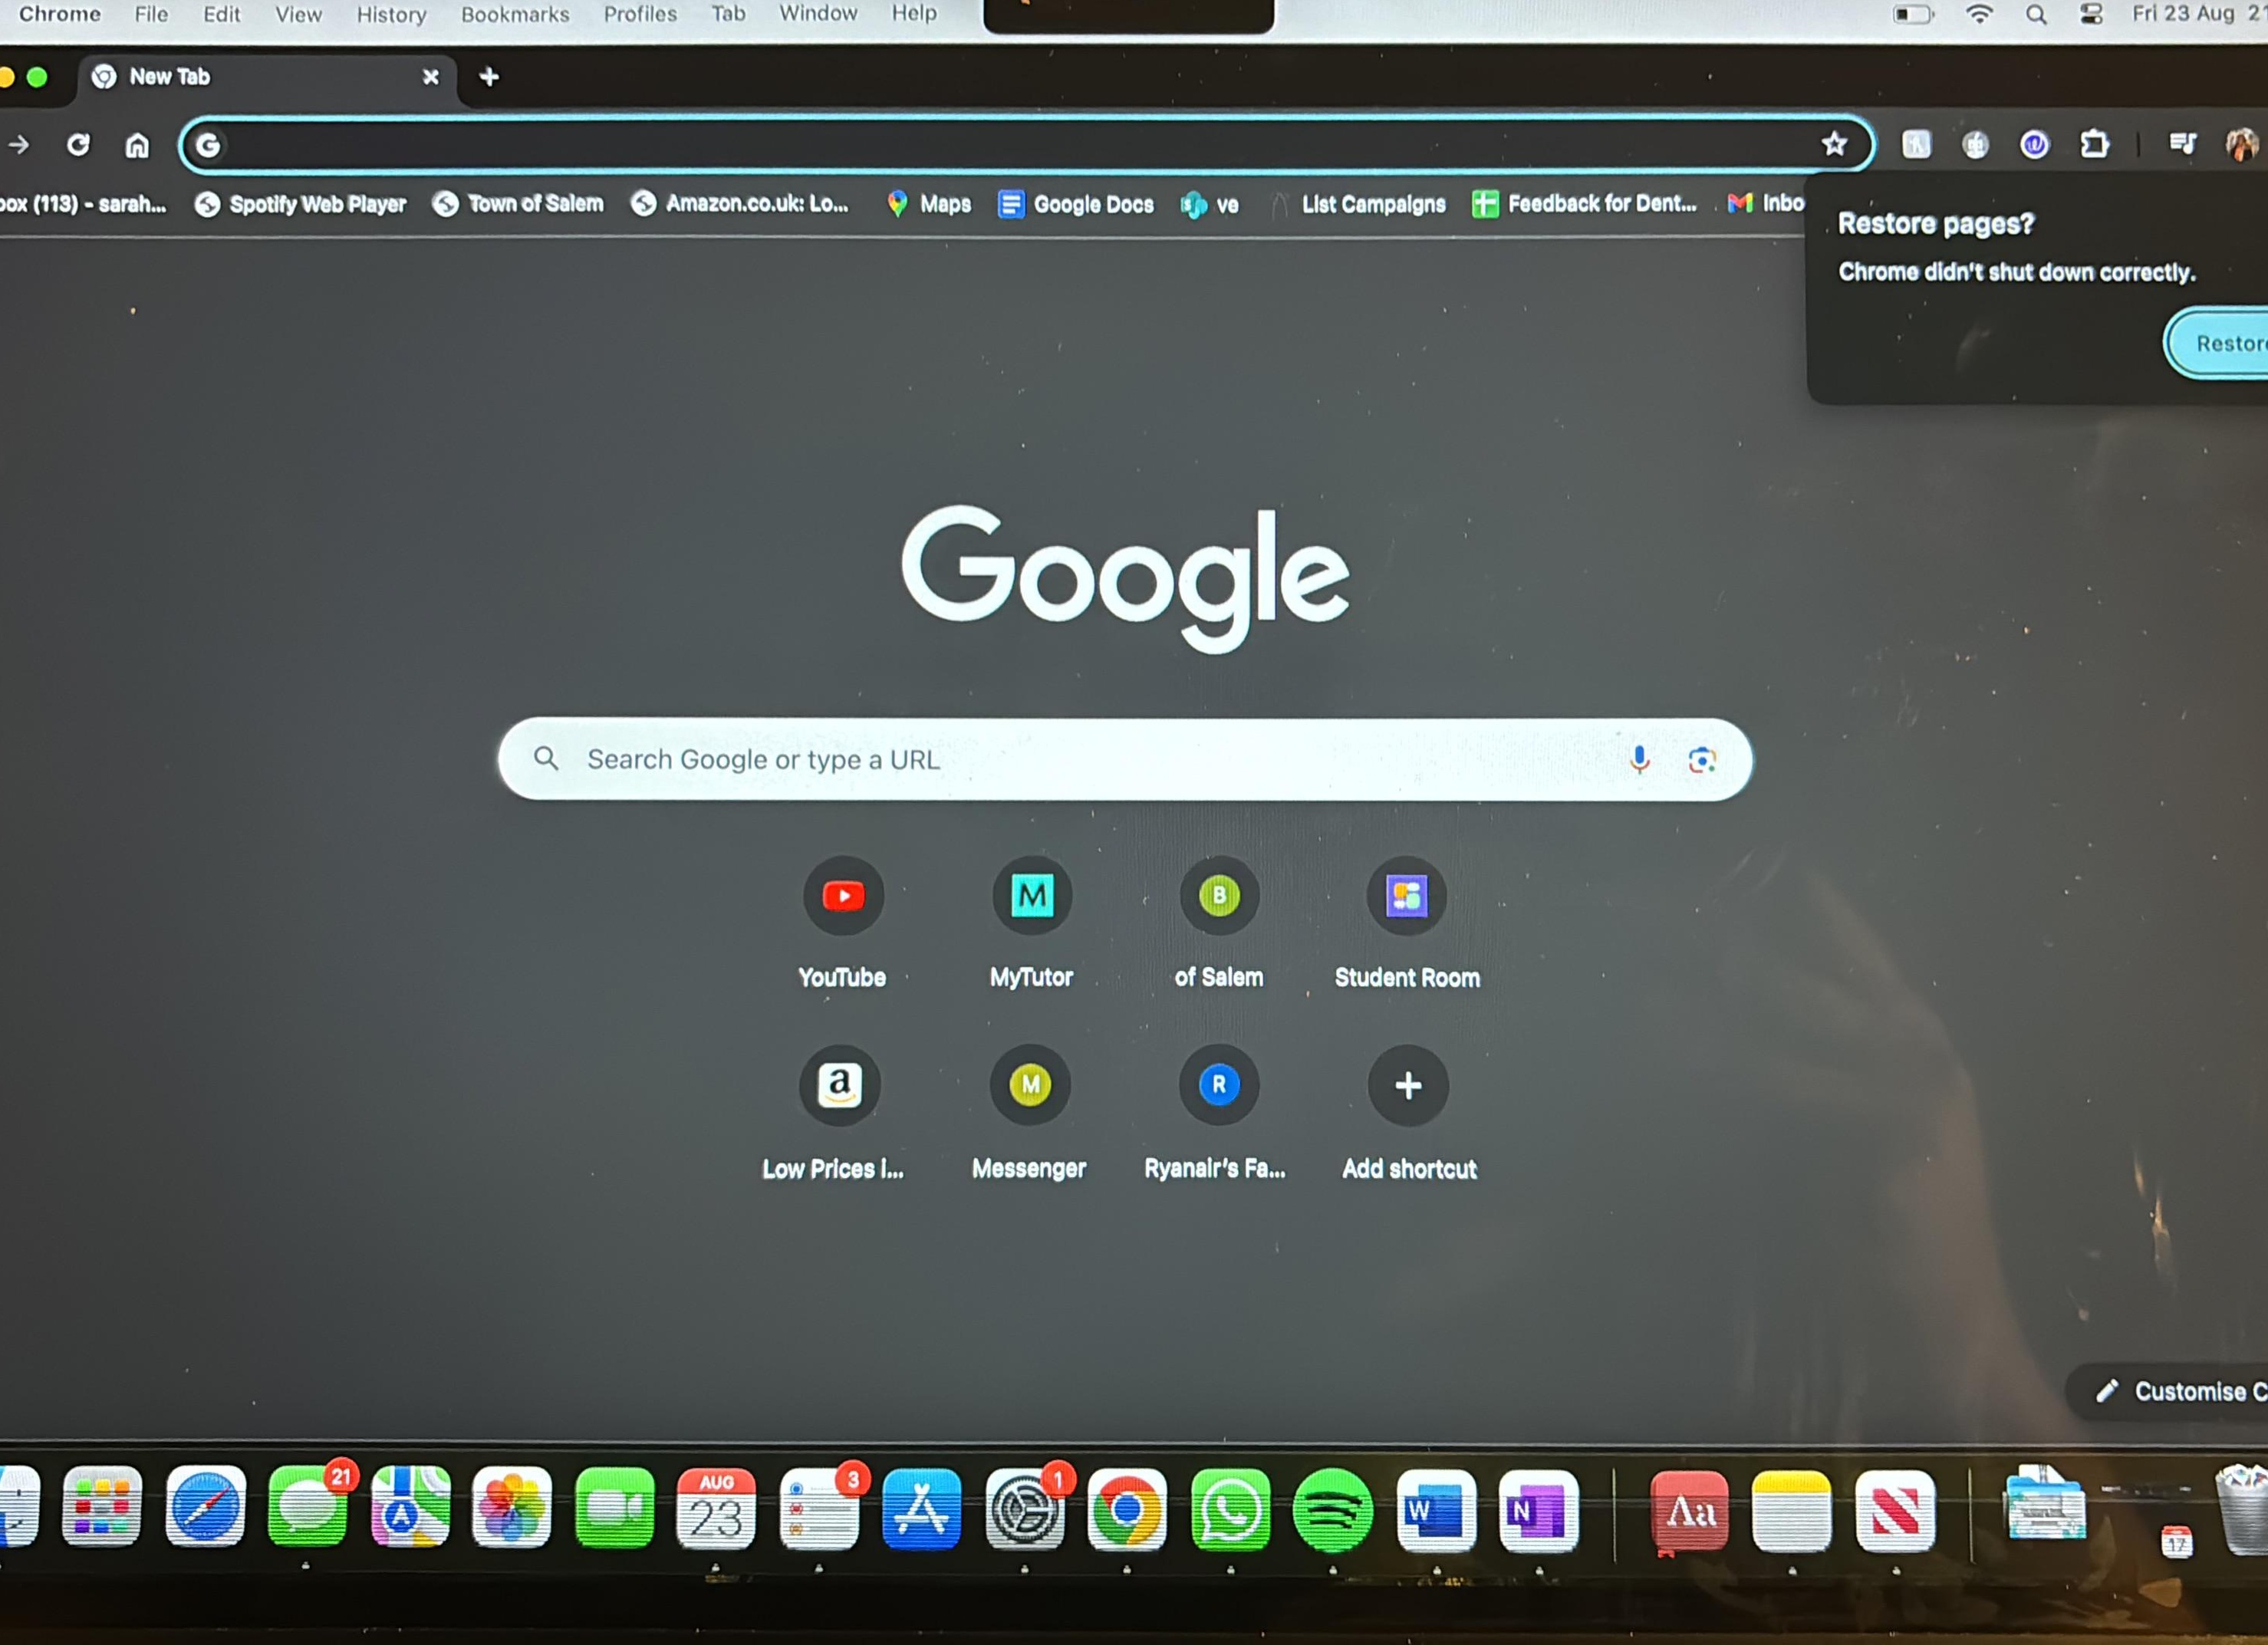Start voice search with microphone icon

coord(1639,759)
